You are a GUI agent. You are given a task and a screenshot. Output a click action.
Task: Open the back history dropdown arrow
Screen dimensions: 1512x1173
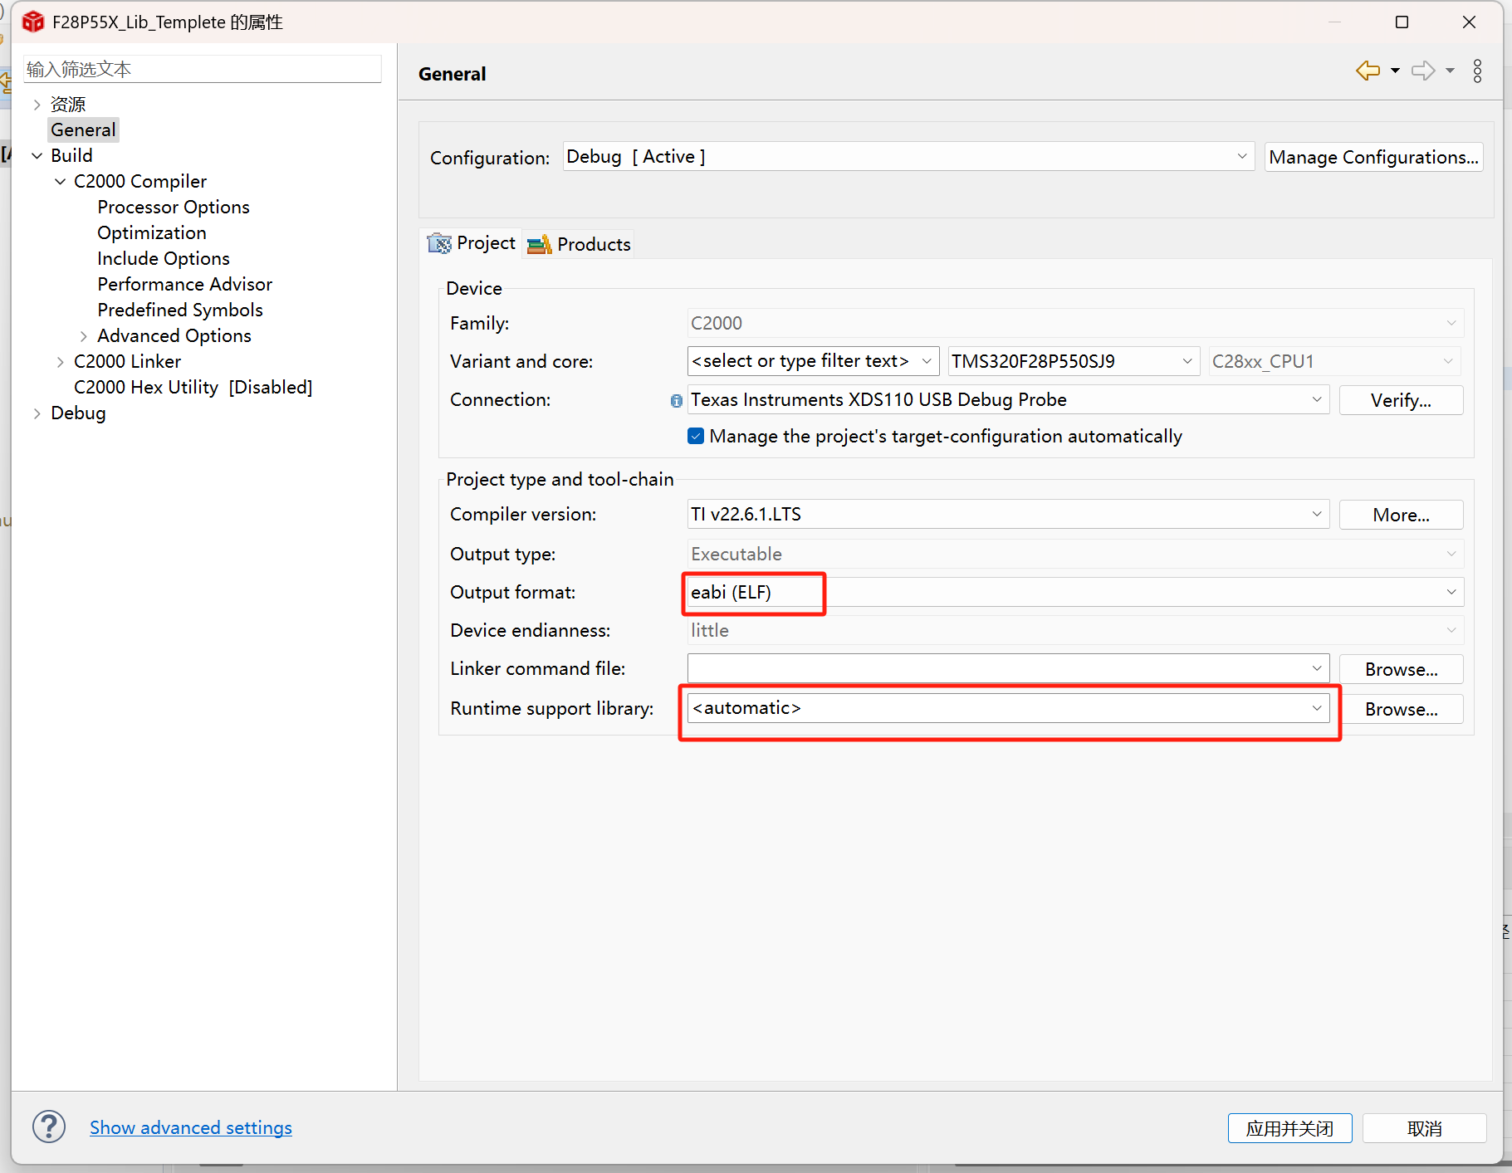(1395, 71)
